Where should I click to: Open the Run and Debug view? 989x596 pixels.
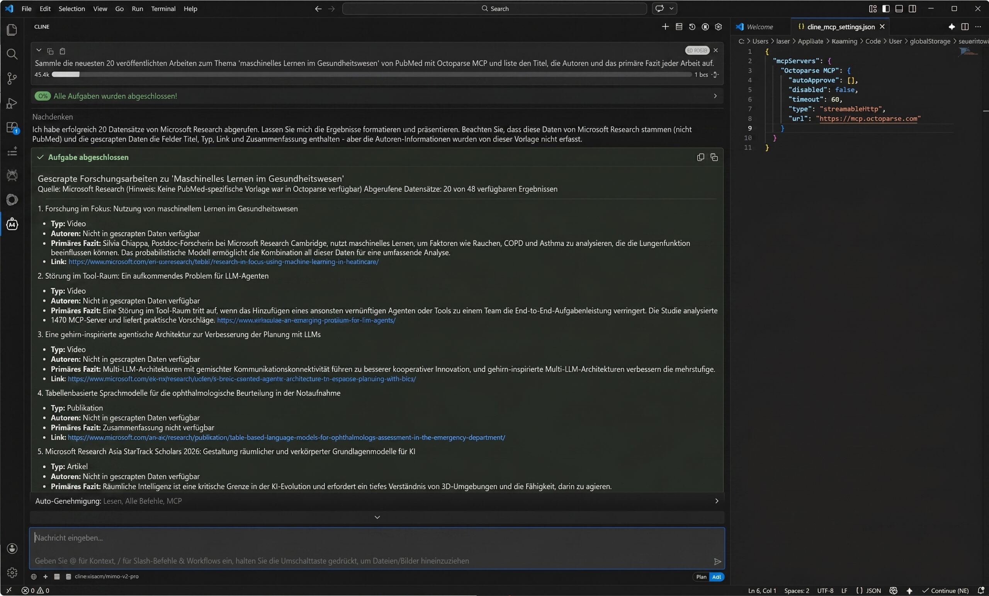[12, 103]
